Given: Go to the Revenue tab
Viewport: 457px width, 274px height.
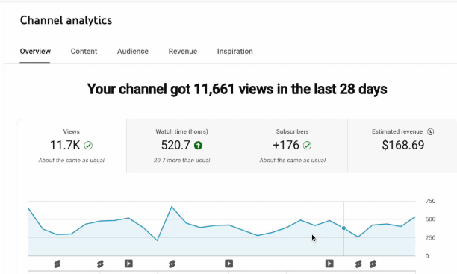Looking at the screenshot, I should [x=183, y=52].
